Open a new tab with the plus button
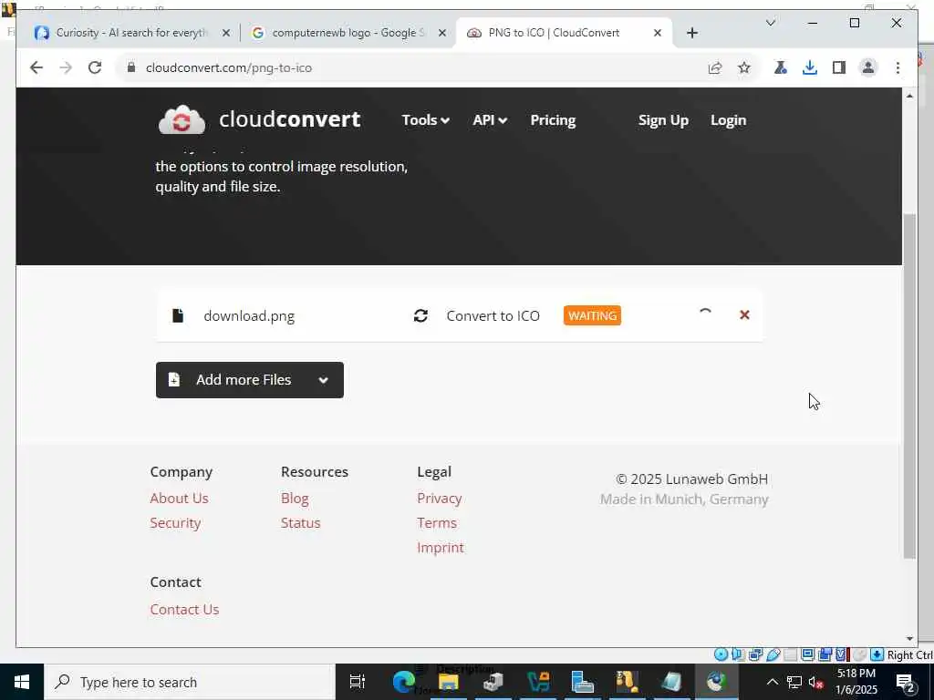The width and height of the screenshot is (934, 700). pyautogui.click(x=691, y=34)
